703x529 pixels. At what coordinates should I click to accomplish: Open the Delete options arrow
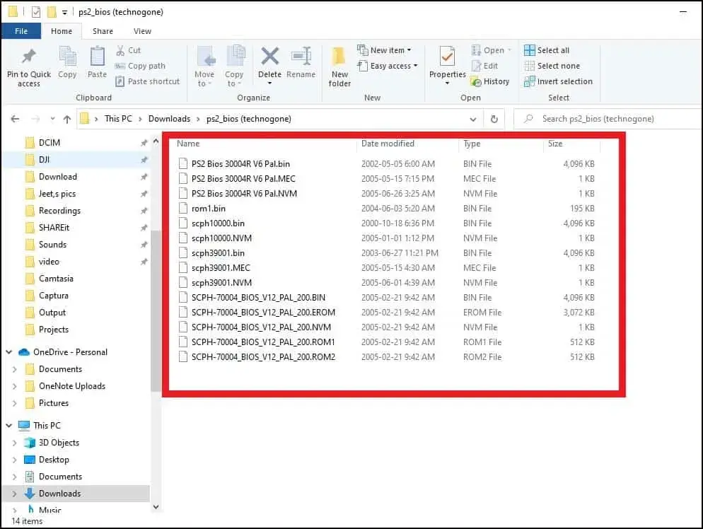pos(269,83)
